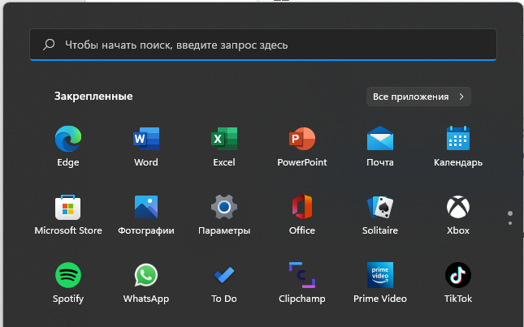
Task: Launch Clipchamp video editor
Action: pos(302,276)
